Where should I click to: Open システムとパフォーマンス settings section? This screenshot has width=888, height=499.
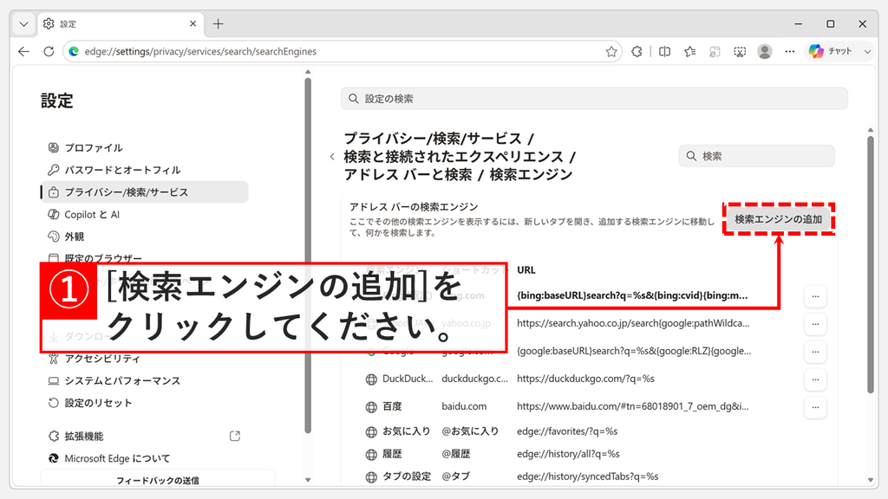pyautogui.click(x=145, y=381)
